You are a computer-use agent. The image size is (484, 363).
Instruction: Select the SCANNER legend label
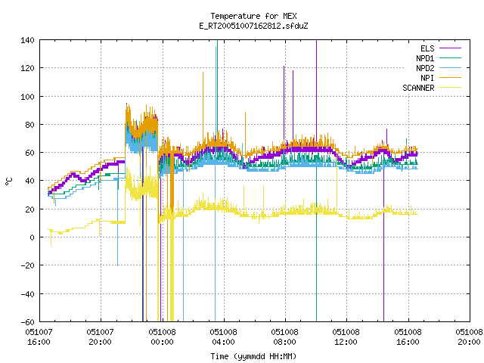tap(418, 88)
